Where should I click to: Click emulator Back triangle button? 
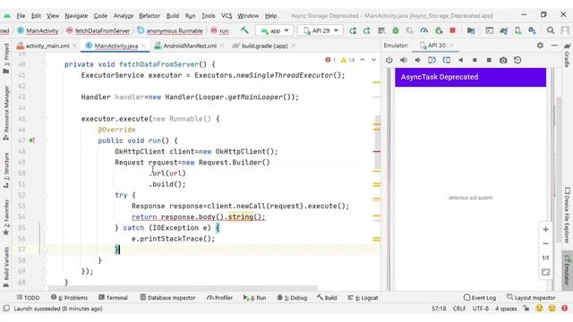click(460, 60)
